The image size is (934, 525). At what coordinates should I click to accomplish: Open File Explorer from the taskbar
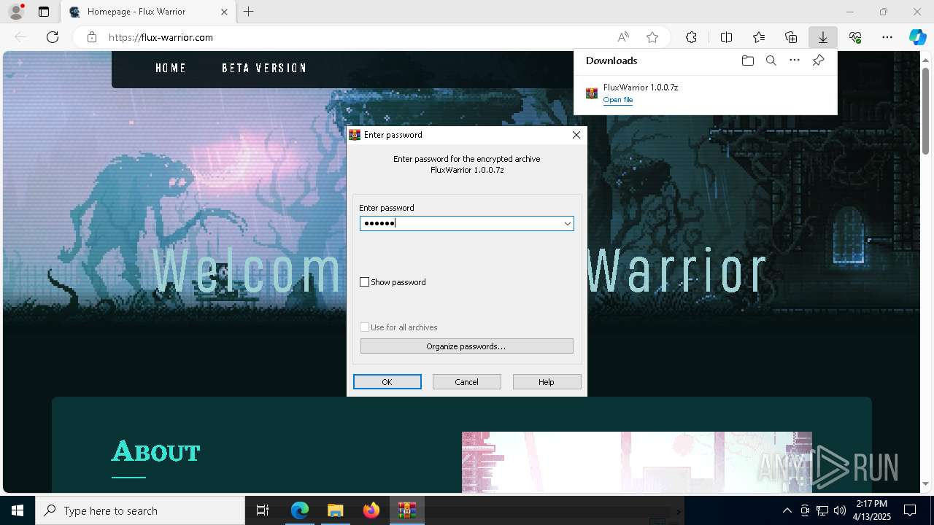pos(335,510)
